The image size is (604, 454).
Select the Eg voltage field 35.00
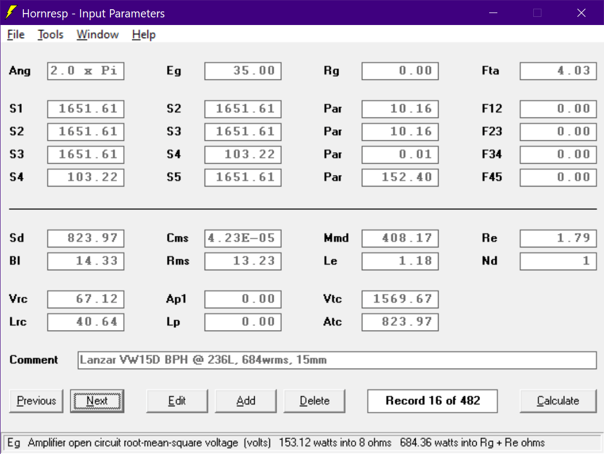pos(243,71)
